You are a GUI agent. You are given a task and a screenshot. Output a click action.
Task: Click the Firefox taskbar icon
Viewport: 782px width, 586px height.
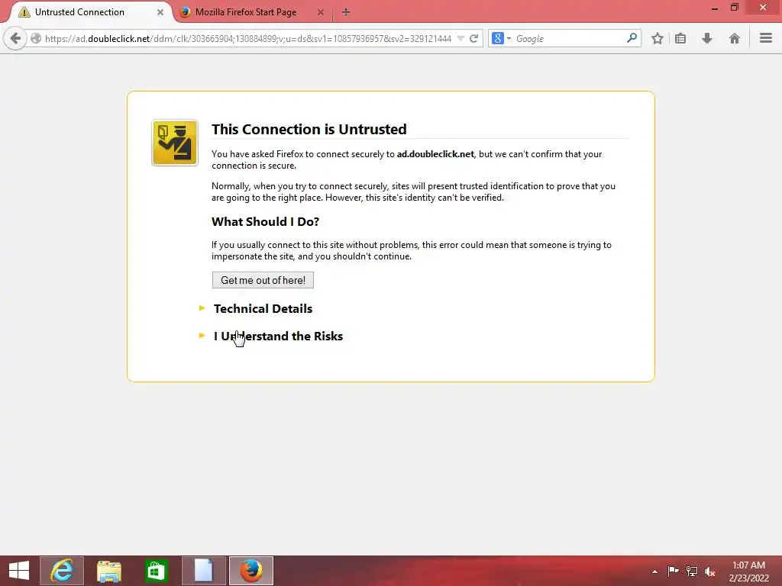pyautogui.click(x=250, y=571)
